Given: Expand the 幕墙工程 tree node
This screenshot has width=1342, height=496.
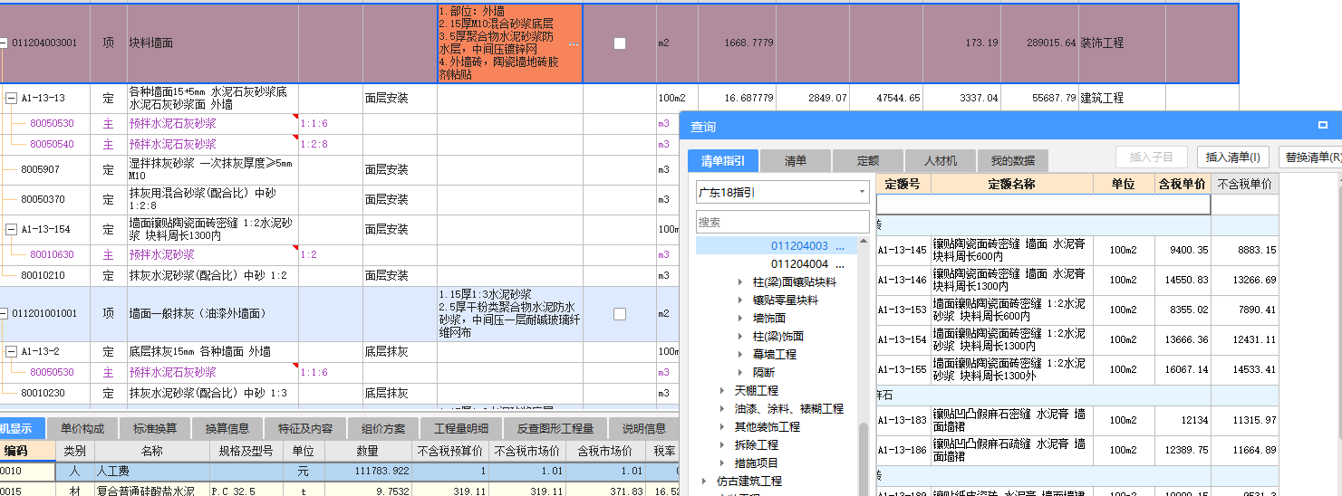Looking at the screenshot, I should tap(741, 355).
